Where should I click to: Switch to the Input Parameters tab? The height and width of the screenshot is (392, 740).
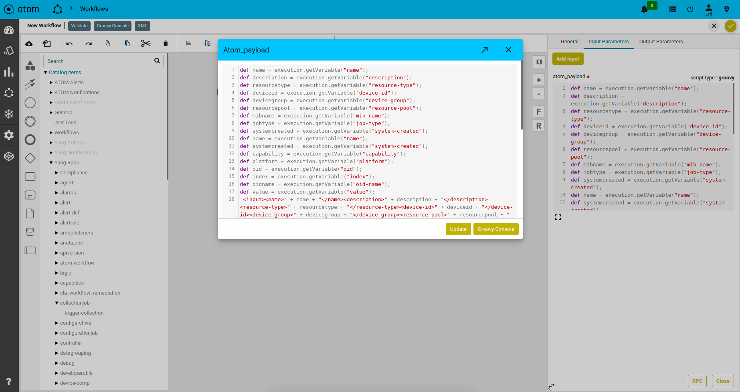tap(609, 42)
